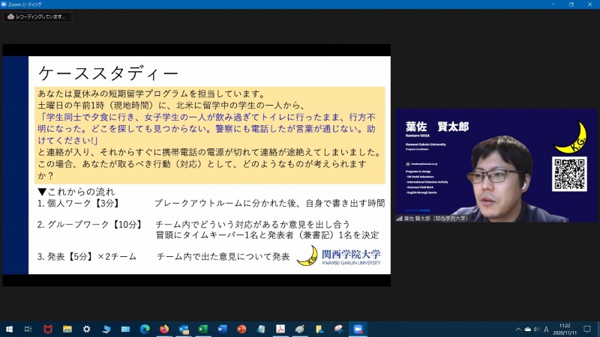The width and height of the screenshot is (600, 337).
Task: Launch Excel from the taskbar
Action: [x=202, y=329]
